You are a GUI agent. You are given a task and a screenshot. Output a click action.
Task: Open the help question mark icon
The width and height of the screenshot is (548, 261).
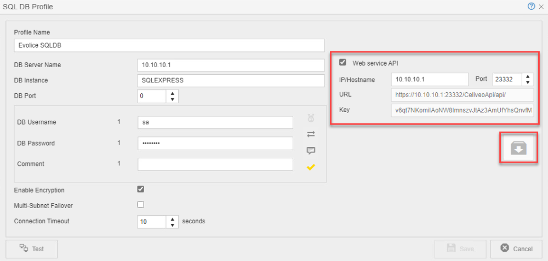click(530, 7)
